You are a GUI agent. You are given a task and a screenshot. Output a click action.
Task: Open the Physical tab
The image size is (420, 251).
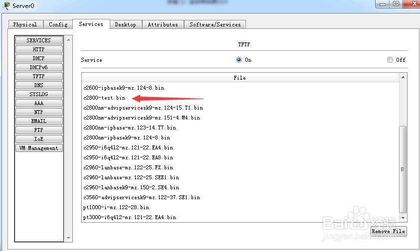(x=26, y=24)
